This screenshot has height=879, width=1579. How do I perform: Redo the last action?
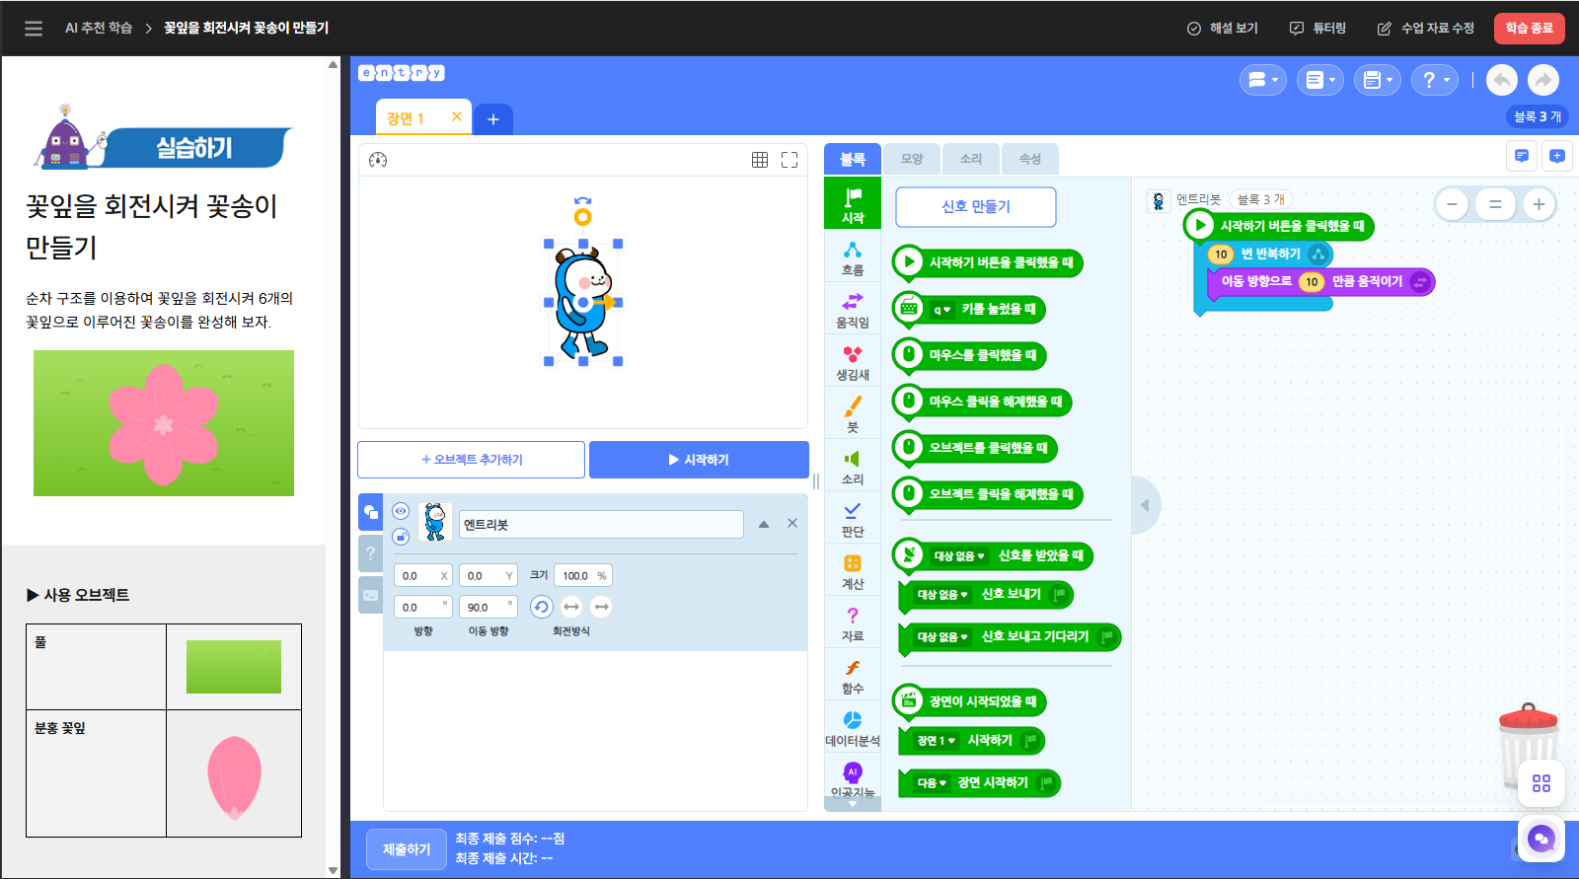click(1543, 80)
